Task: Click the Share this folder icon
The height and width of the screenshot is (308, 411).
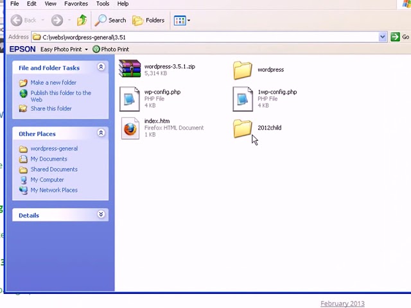Action: point(23,108)
